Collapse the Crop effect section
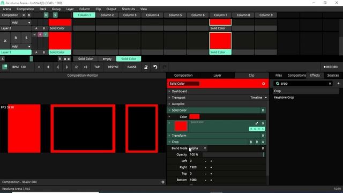Image resolution: width=343 pixels, height=193 pixels. pos(169,142)
